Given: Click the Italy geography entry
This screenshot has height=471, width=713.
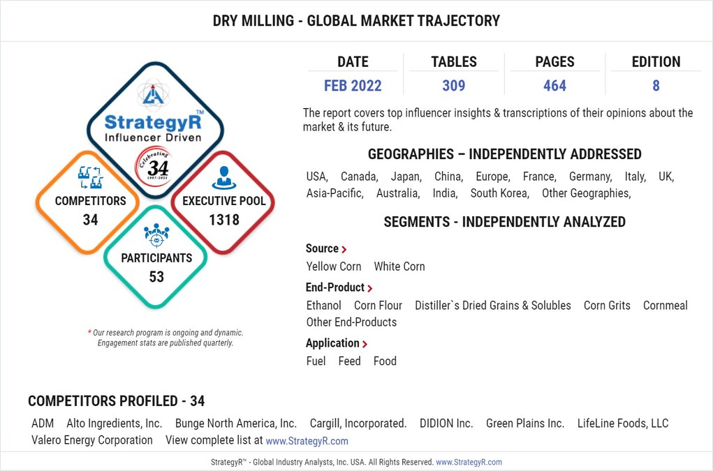Looking at the screenshot, I should [635, 177].
